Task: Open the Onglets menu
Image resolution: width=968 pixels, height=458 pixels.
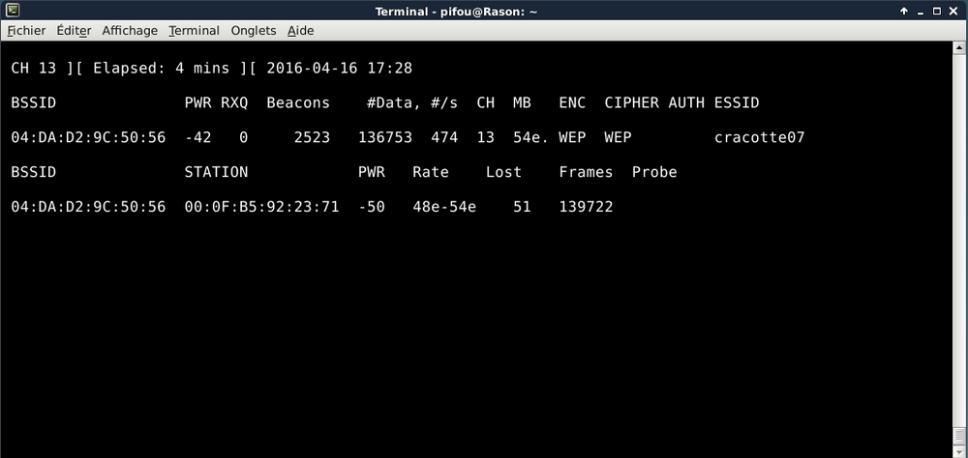Action: 253,30
